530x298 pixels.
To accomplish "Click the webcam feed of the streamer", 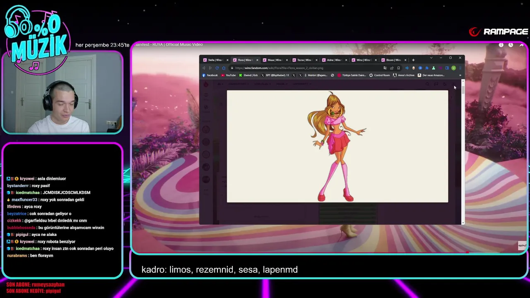I will coord(62,92).
